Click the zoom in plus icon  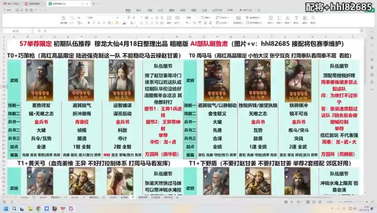tap(367, 202)
